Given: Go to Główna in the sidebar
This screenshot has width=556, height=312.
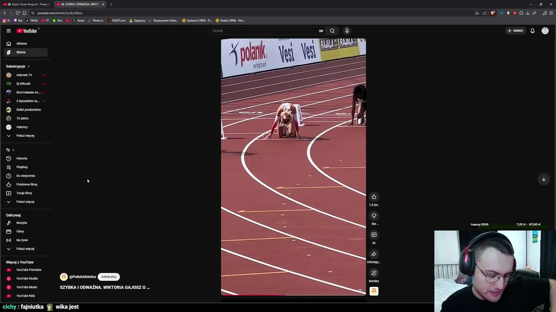Looking at the screenshot, I should tap(25, 44).
